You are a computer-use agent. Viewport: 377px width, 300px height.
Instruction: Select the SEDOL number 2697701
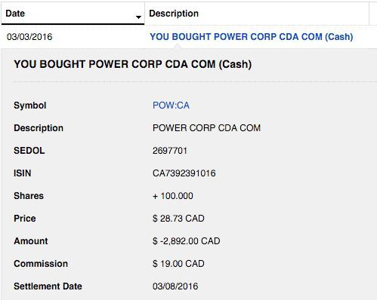point(170,151)
